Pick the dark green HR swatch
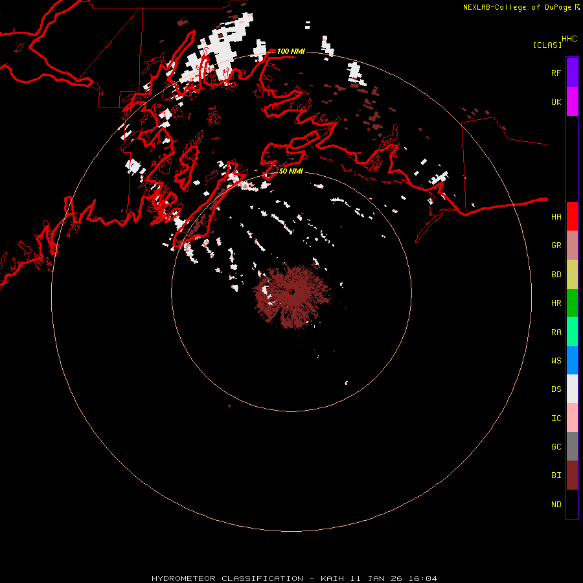583x583 pixels. tap(572, 303)
